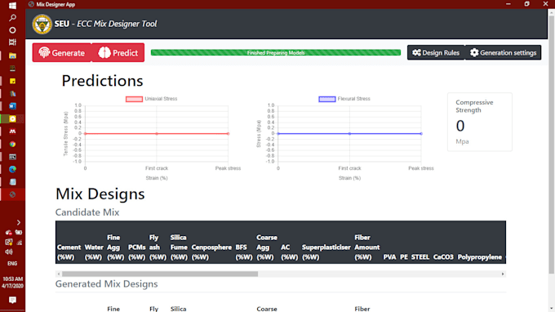Screen dimensions: 555x312
Task: Click the fingerprint icon on Generate
Action: click(44, 53)
